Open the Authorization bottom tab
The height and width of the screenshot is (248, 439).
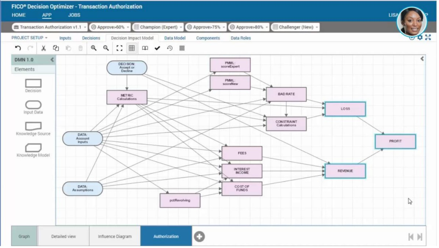[x=166, y=237]
